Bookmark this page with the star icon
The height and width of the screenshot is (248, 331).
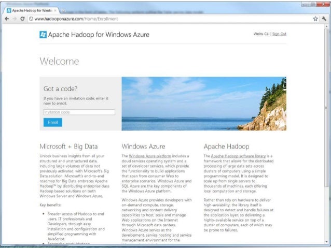tap(315, 19)
